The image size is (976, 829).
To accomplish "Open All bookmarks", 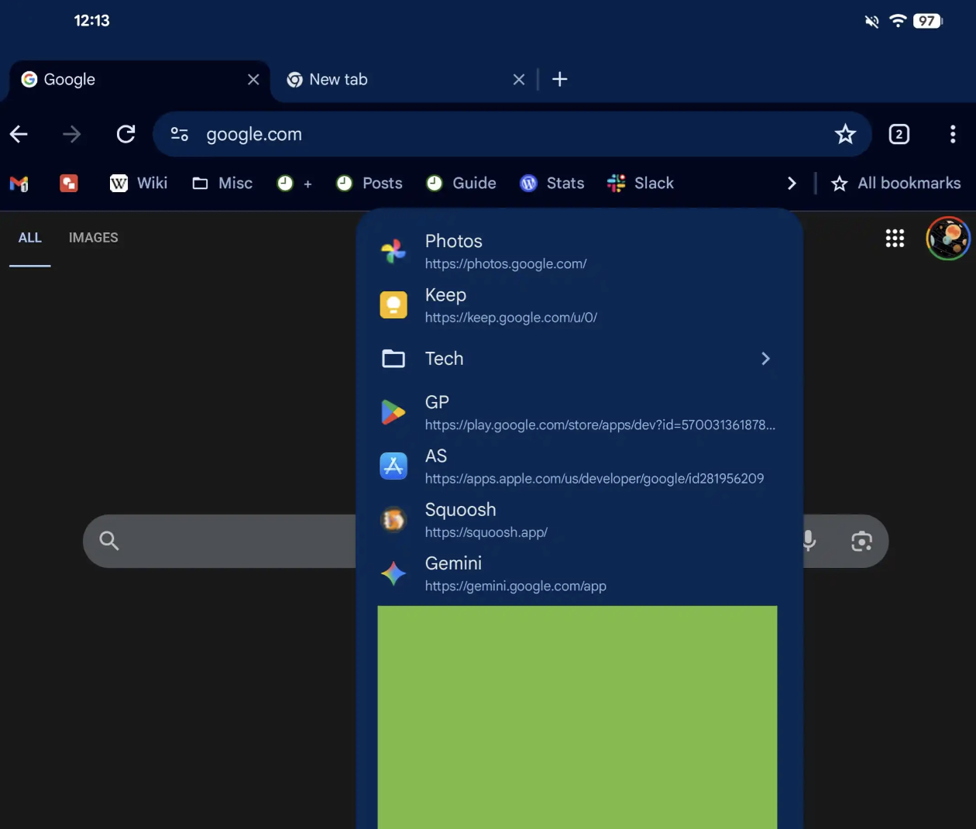I will click(x=895, y=183).
